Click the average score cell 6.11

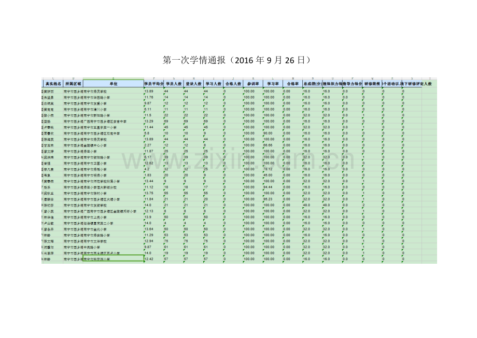pos(153,110)
